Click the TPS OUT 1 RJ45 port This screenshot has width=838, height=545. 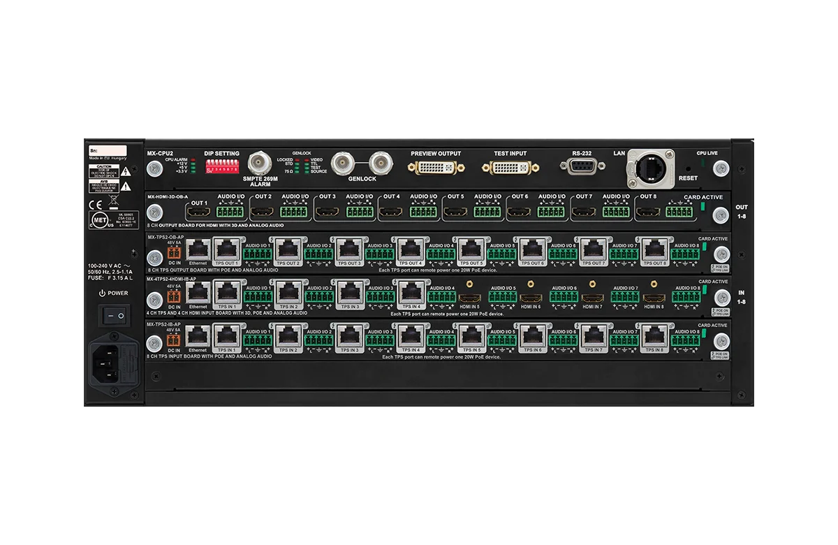(x=226, y=251)
